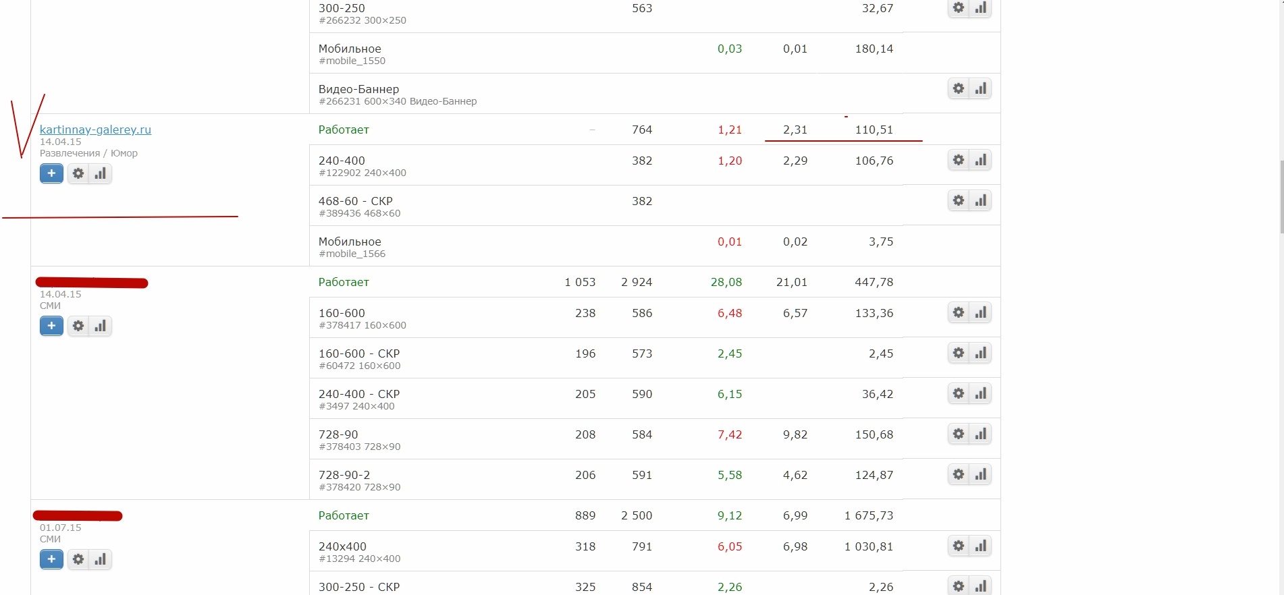
Task: Open the gear settings under kartinnay-galerey.ru
Action: [78, 173]
